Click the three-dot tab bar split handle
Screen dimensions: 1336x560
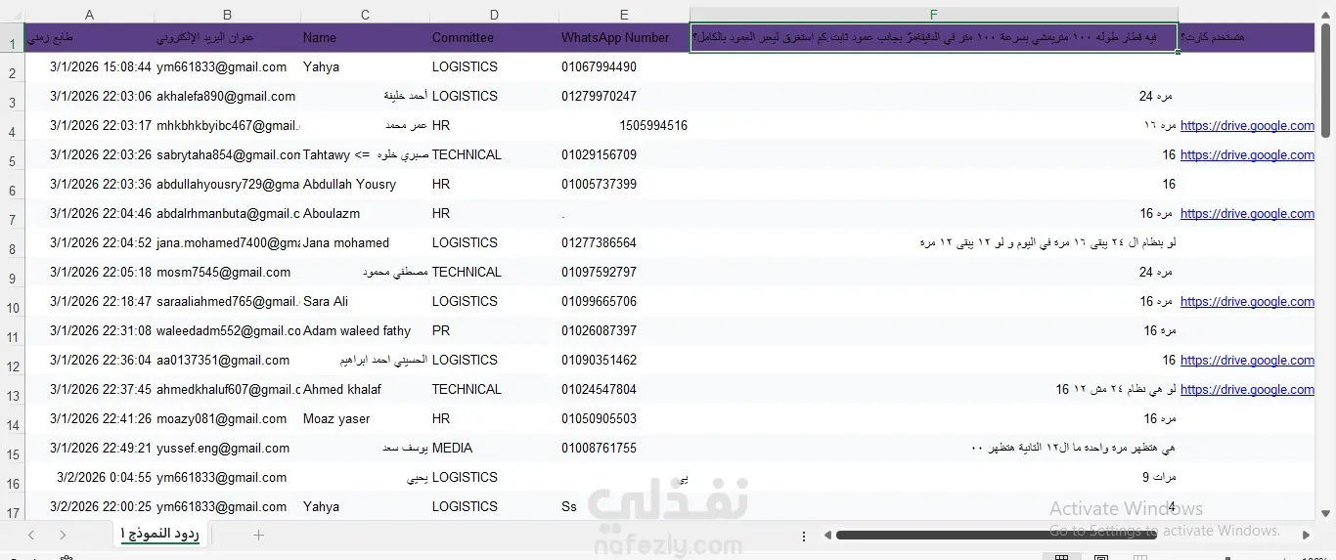coord(804,536)
